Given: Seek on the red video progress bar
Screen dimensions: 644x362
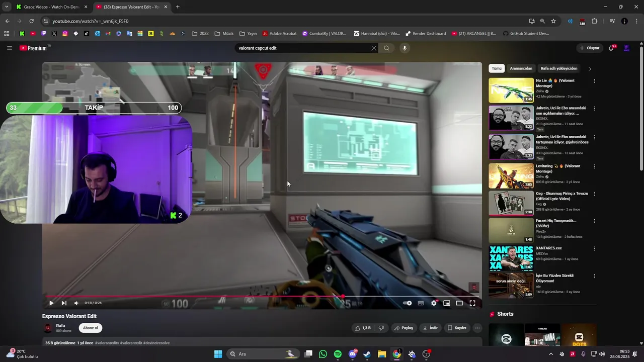Looking at the screenshot, I should click(262, 296).
